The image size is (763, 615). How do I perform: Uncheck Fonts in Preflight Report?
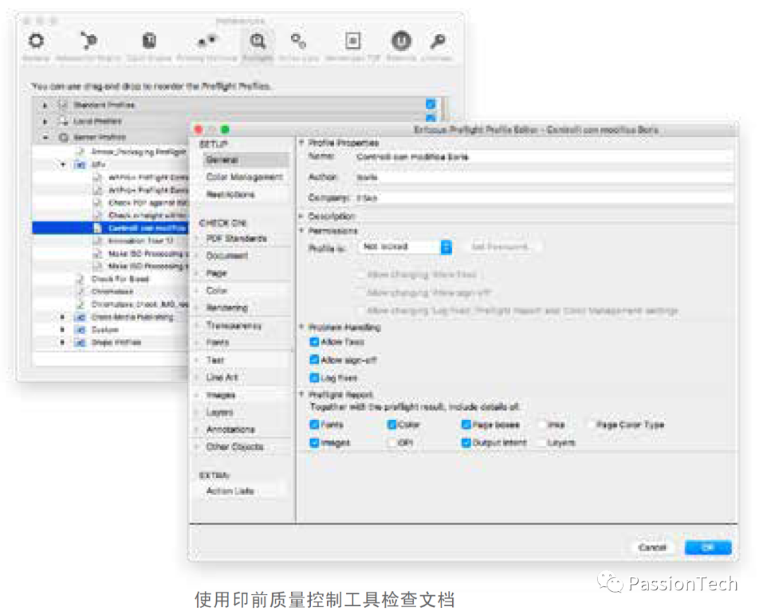coord(314,424)
